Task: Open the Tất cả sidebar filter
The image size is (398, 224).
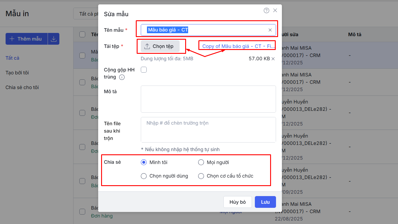Action: 12,58
